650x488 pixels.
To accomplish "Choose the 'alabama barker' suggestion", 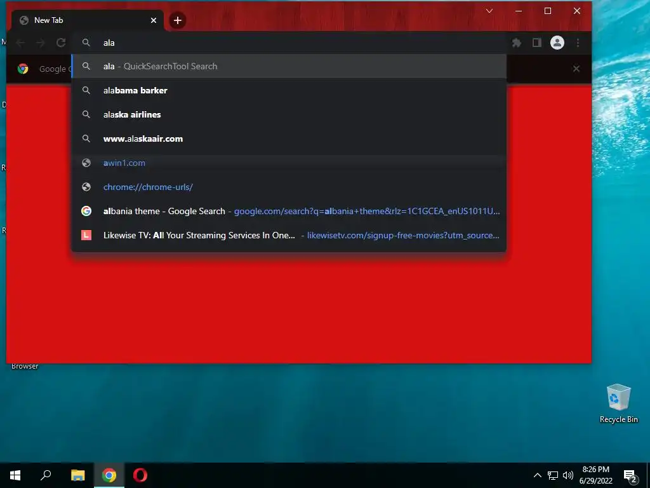I will point(289,90).
